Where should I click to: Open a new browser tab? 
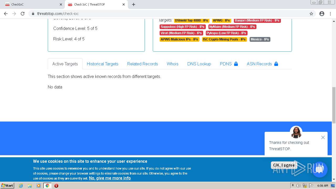click(134, 4)
